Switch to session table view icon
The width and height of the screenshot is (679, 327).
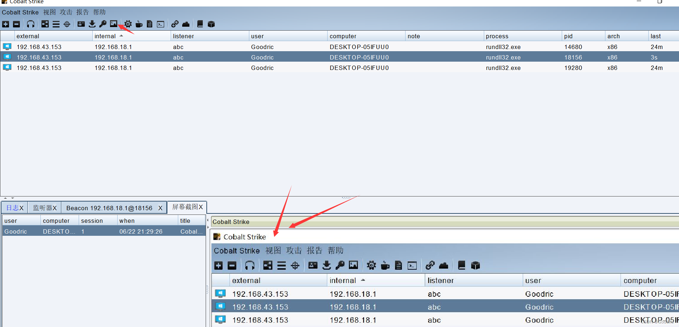click(x=56, y=24)
